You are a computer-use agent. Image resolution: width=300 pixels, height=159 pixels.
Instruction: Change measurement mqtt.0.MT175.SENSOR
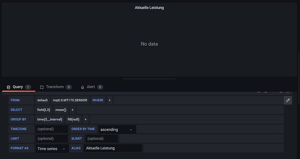(70, 100)
